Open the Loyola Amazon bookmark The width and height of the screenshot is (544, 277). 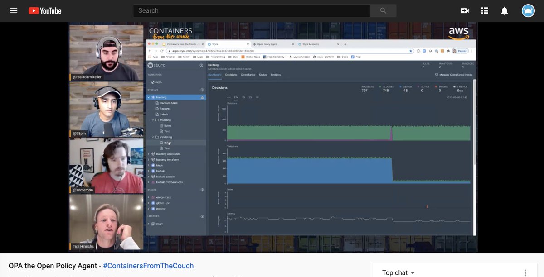[x=299, y=57]
